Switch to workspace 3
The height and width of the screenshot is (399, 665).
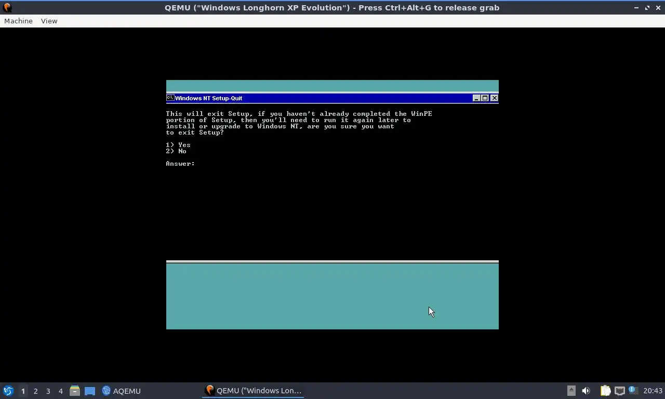point(48,391)
